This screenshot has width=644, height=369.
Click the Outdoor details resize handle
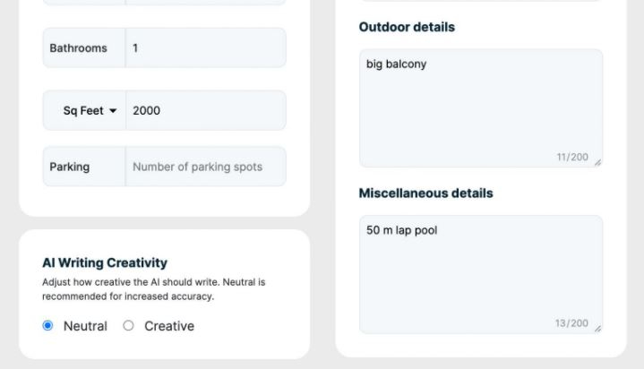point(597,162)
